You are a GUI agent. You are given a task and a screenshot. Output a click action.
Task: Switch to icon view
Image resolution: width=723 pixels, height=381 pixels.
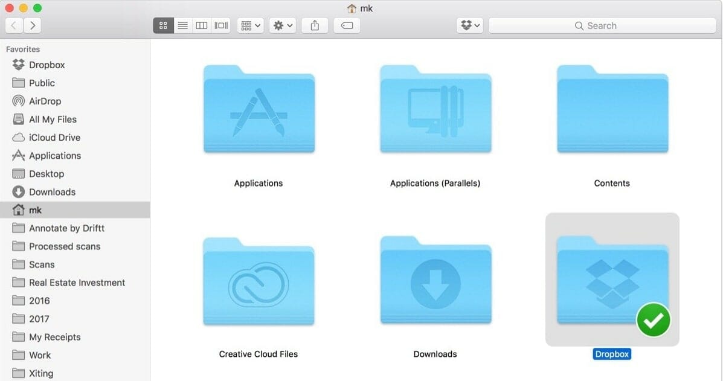coord(163,25)
